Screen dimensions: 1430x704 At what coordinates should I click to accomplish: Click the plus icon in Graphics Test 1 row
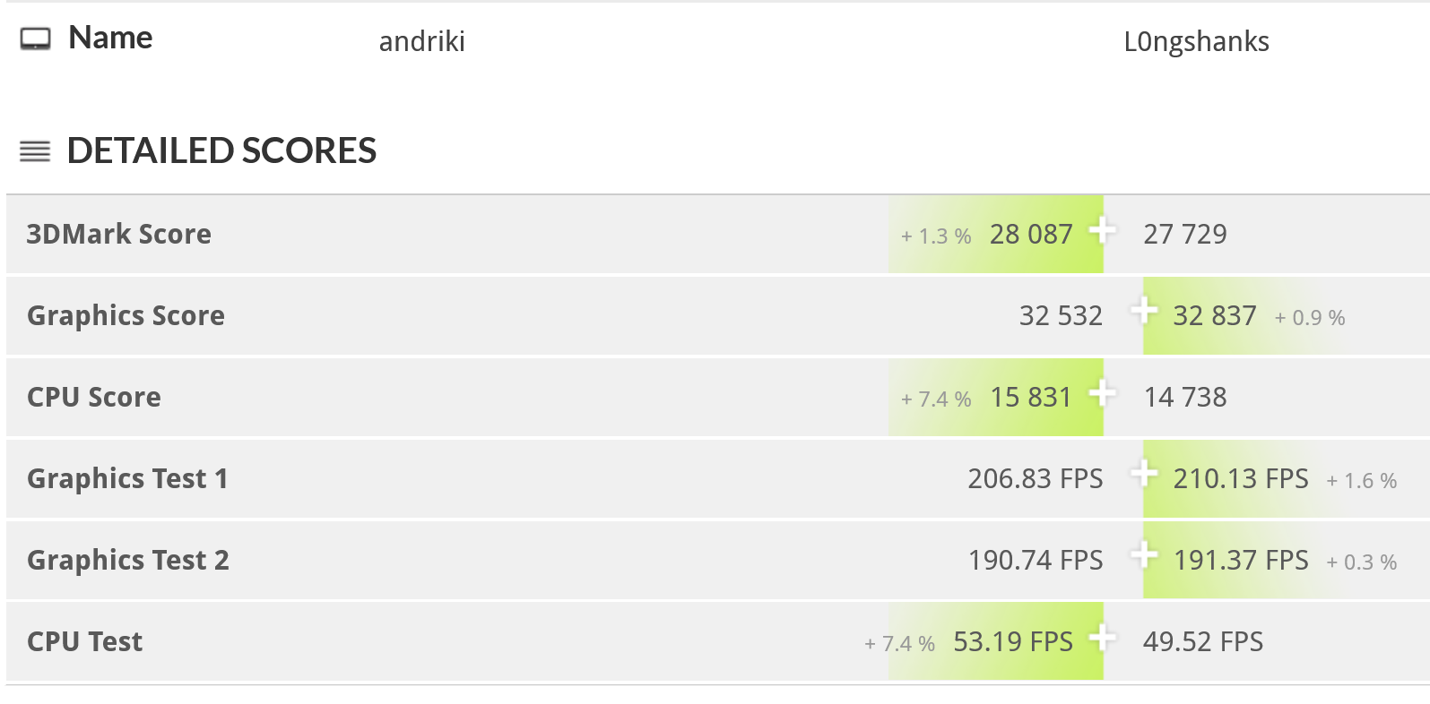[x=1144, y=474]
